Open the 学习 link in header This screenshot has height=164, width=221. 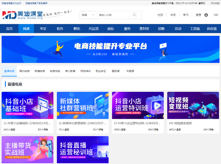tap(186, 15)
